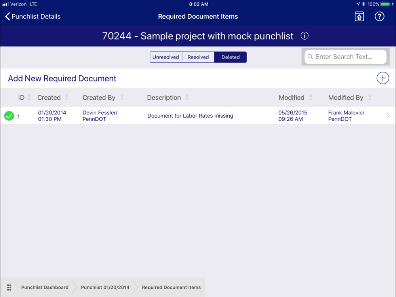Click creator Devin Fessler/PennDOT
This screenshot has height=297, width=396.
(100, 116)
